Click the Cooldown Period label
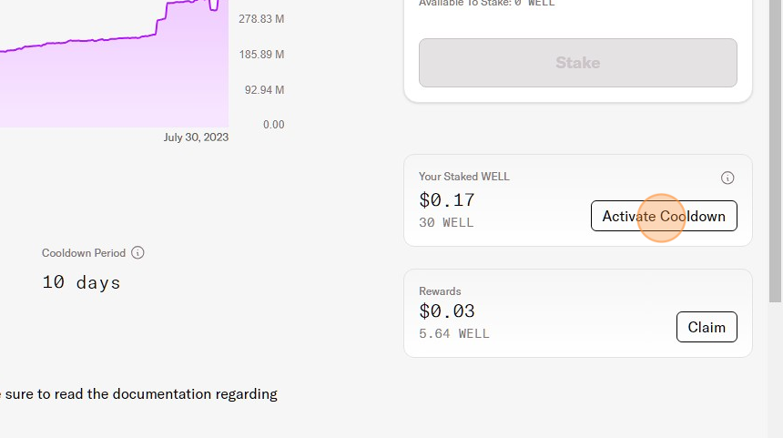This screenshot has width=783, height=438. click(84, 252)
